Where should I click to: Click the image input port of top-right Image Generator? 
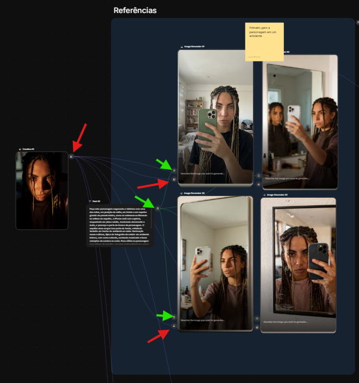258,183
